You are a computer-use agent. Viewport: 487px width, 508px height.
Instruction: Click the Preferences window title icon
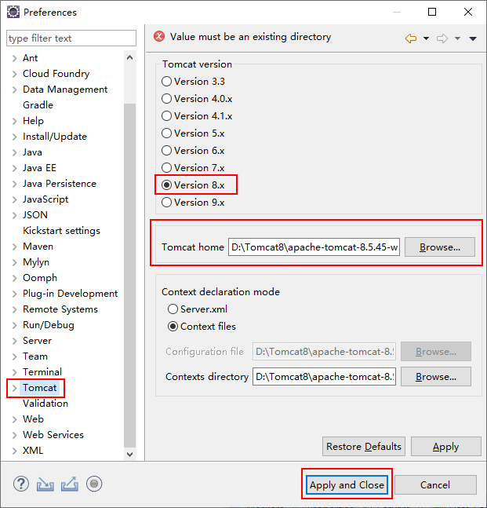13,12
